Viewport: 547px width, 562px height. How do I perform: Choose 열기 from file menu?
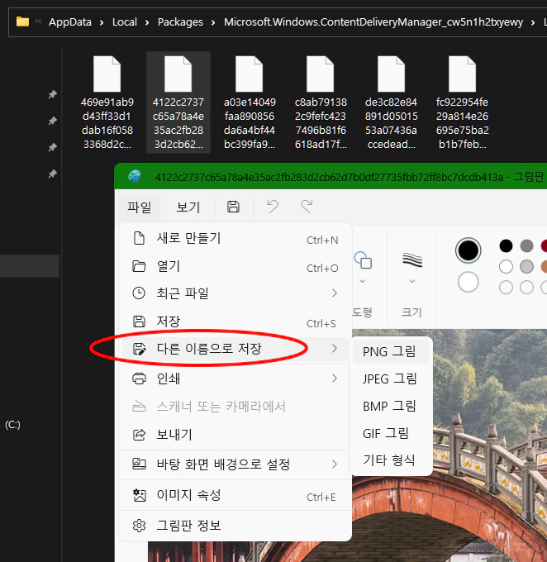[x=235, y=266]
